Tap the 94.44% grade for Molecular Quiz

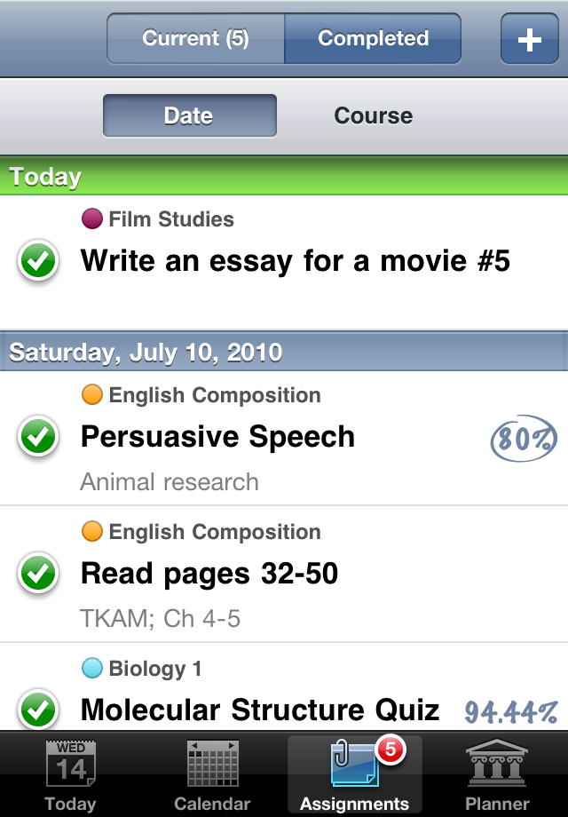click(x=511, y=711)
